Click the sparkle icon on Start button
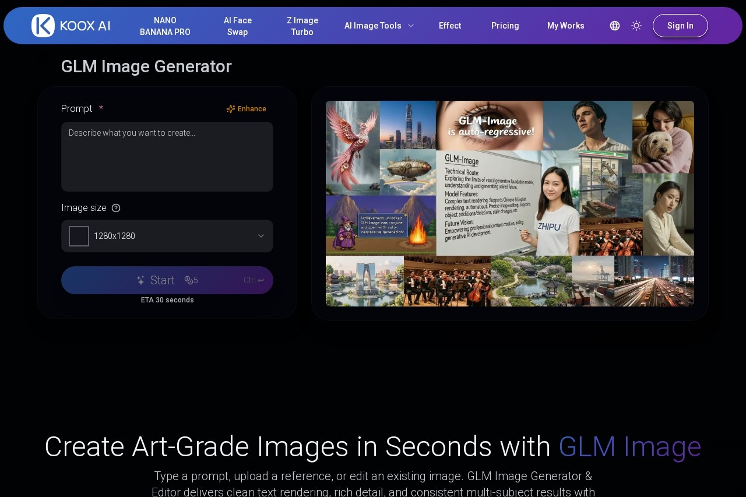The image size is (746, 497). click(x=140, y=280)
